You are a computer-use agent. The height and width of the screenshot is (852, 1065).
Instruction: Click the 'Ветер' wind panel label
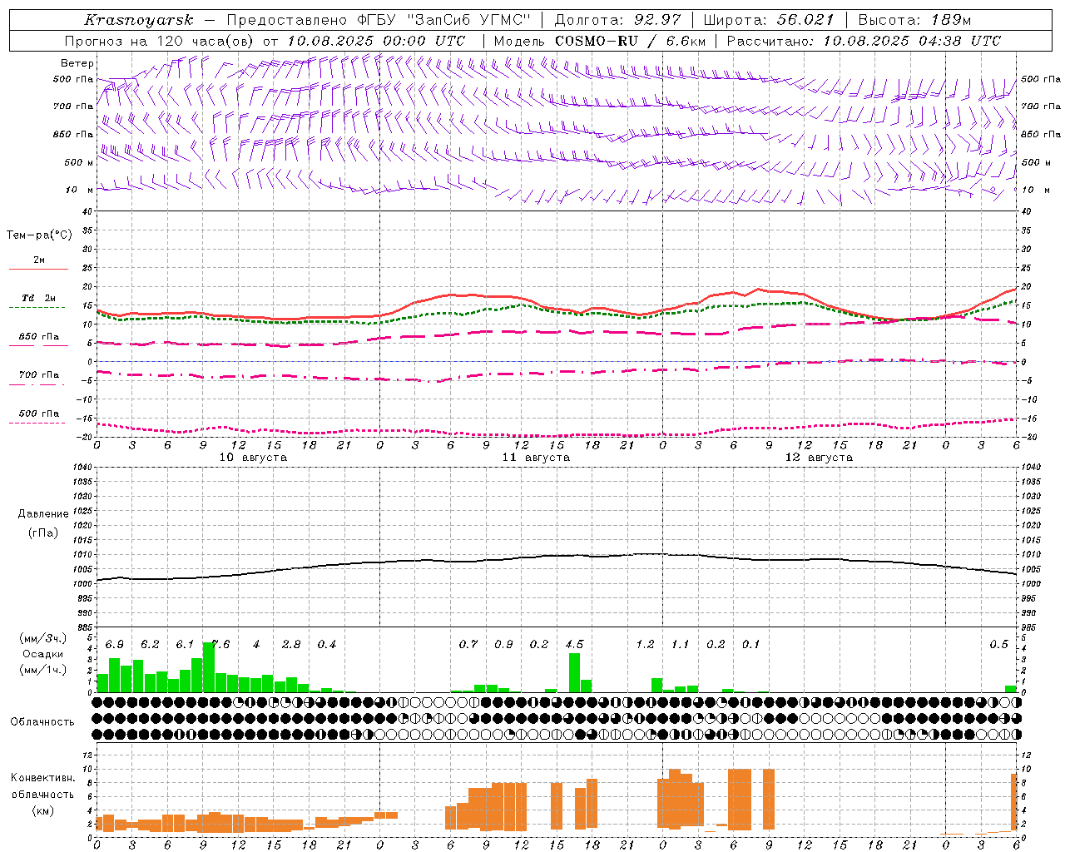pyautogui.click(x=77, y=63)
